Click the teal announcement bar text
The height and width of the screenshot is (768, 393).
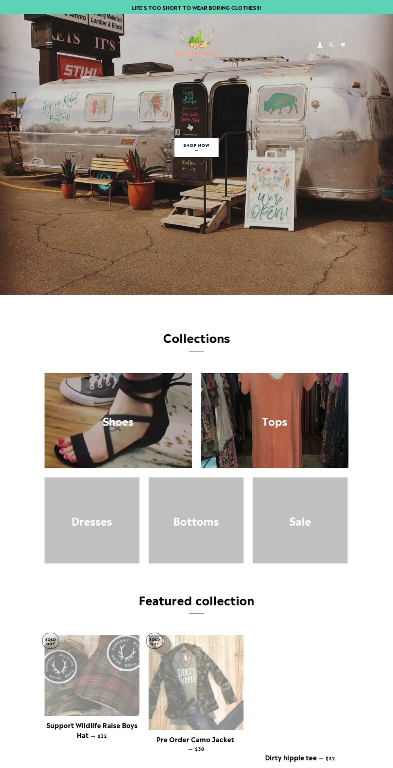point(196,8)
